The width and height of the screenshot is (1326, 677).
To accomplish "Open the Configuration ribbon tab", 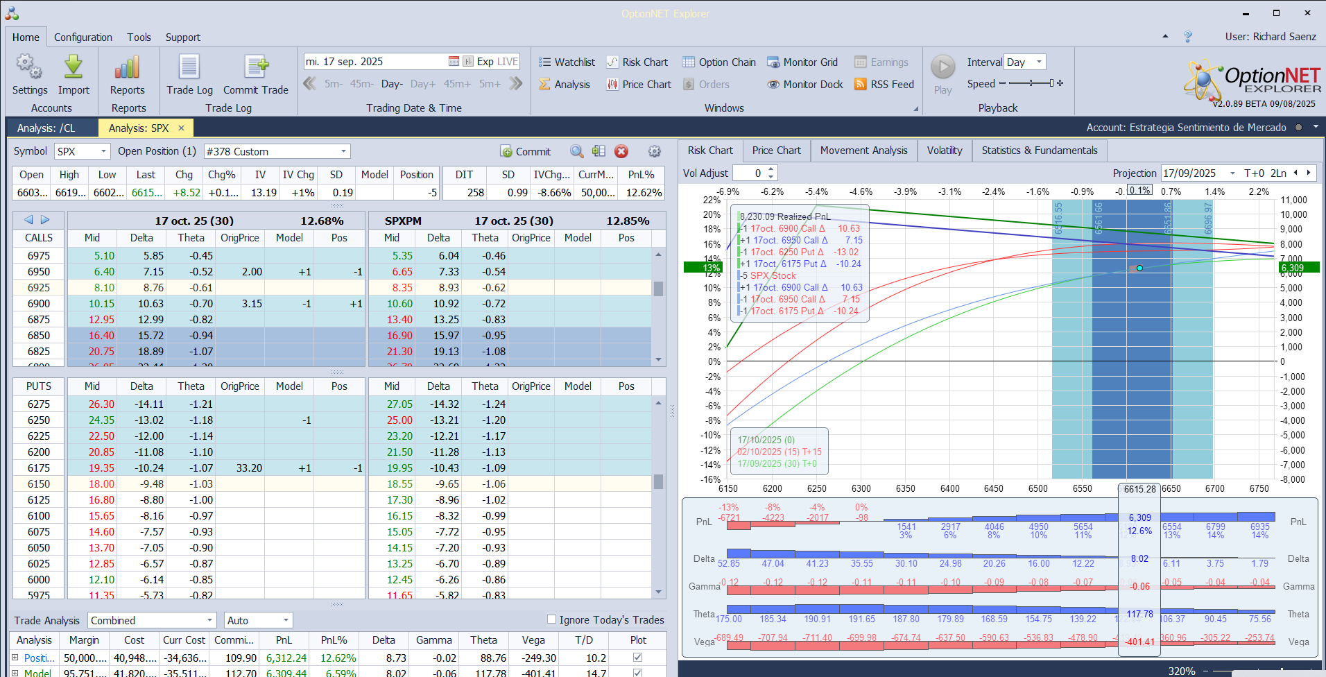I will point(83,37).
